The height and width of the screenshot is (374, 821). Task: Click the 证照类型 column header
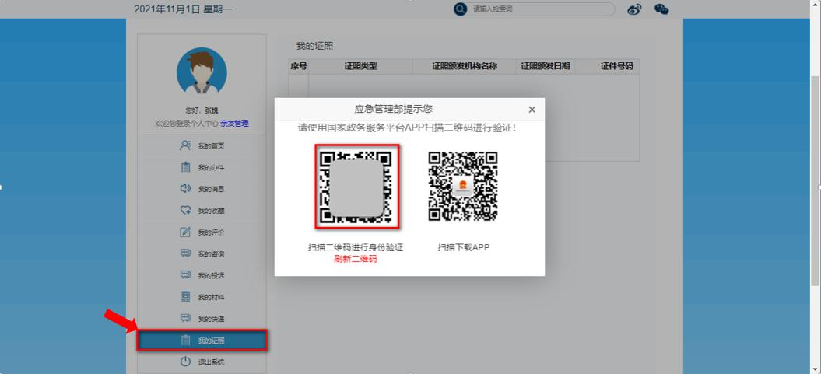pyautogui.click(x=361, y=66)
